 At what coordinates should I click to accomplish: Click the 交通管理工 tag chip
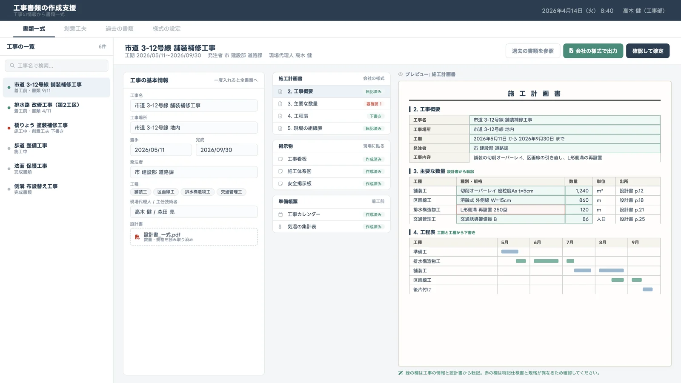tap(231, 192)
